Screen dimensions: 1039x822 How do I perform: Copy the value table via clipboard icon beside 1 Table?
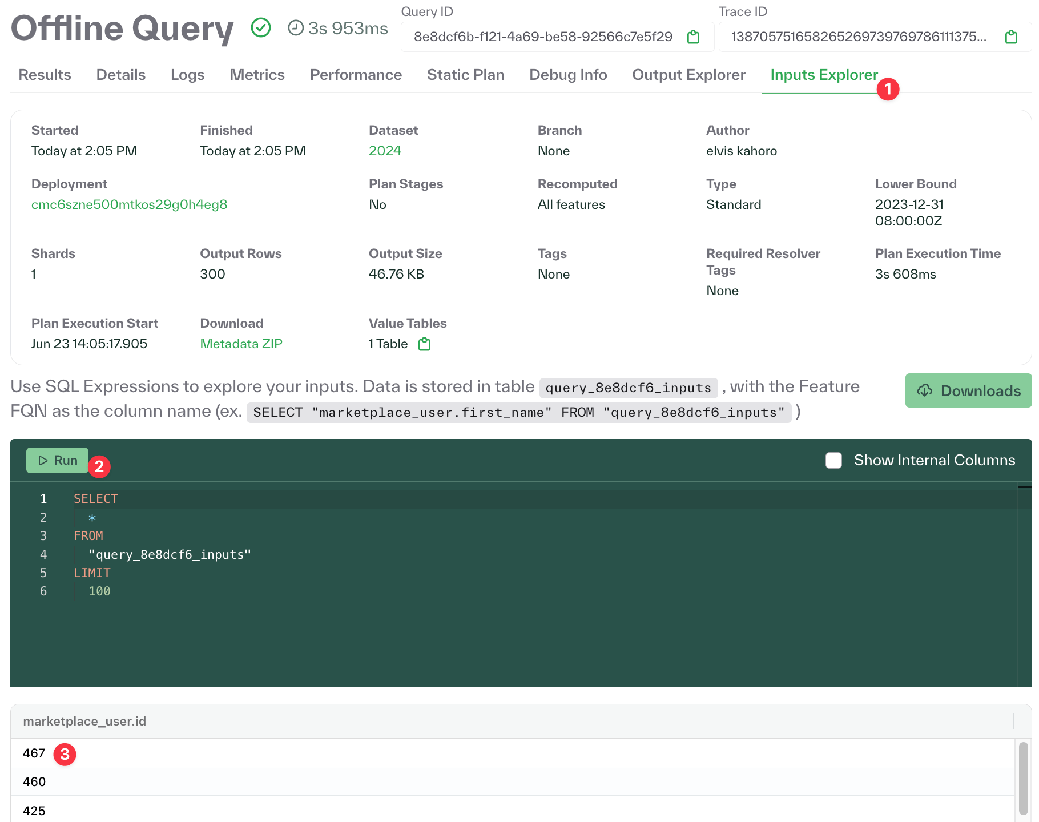424,344
